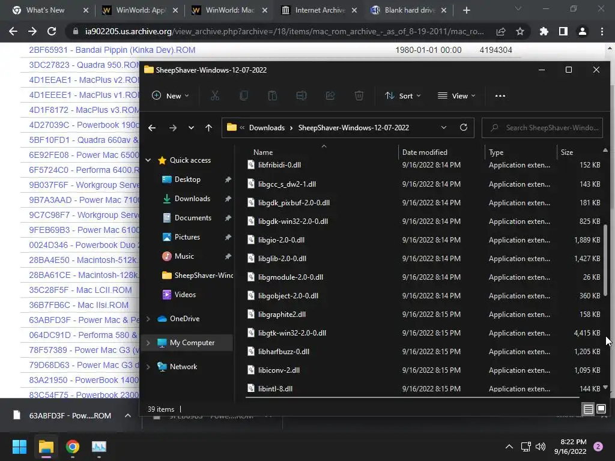Click the Share icon in File Explorer toolbar
Viewport: 615px width, 461px height.
pos(330,95)
